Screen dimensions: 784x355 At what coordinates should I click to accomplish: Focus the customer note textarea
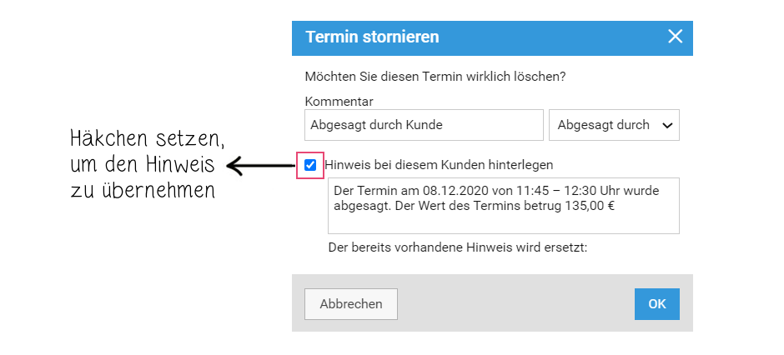click(x=504, y=206)
